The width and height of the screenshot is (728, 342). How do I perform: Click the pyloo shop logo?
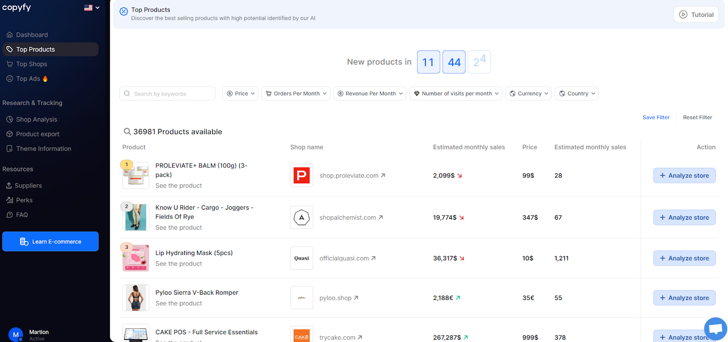point(302,298)
